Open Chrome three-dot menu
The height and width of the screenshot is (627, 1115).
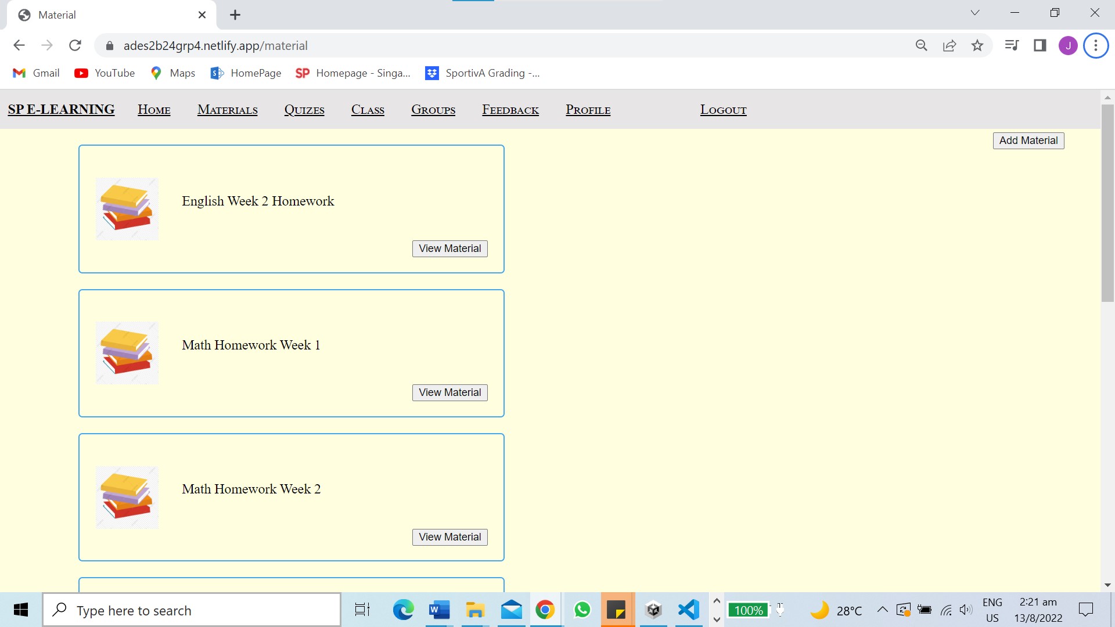coord(1096,45)
